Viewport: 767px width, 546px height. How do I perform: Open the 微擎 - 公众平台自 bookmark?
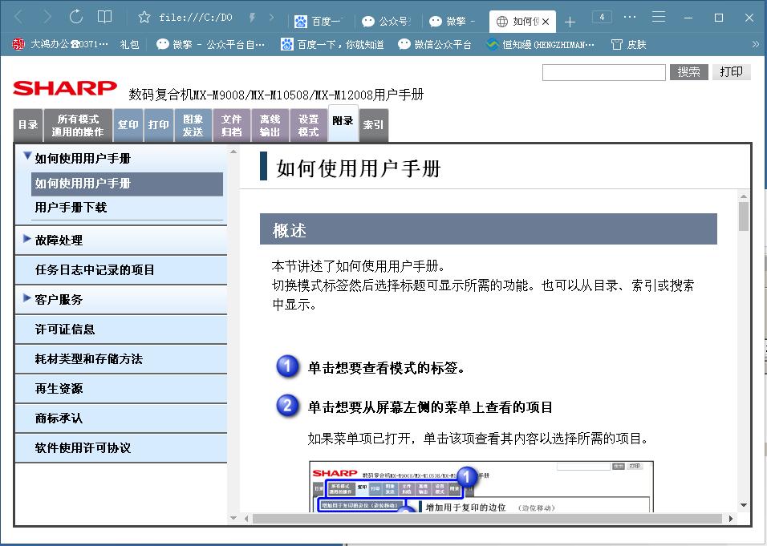pos(211,44)
